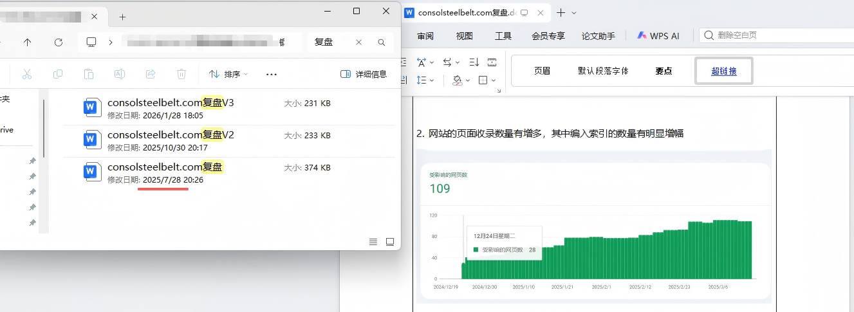Select file consolsteelbelt.com复盘V3

pos(229,109)
